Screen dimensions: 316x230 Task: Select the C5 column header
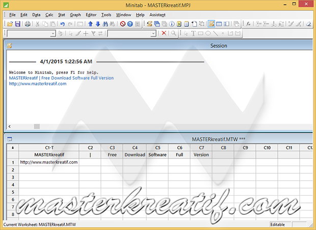[157, 148]
